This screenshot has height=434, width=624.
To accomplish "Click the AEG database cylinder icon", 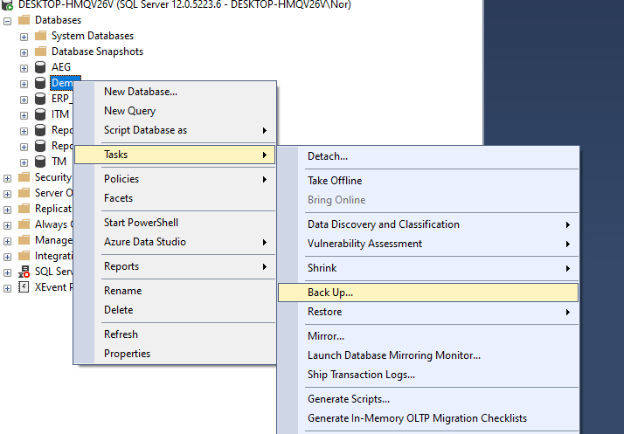I will click(x=39, y=67).
